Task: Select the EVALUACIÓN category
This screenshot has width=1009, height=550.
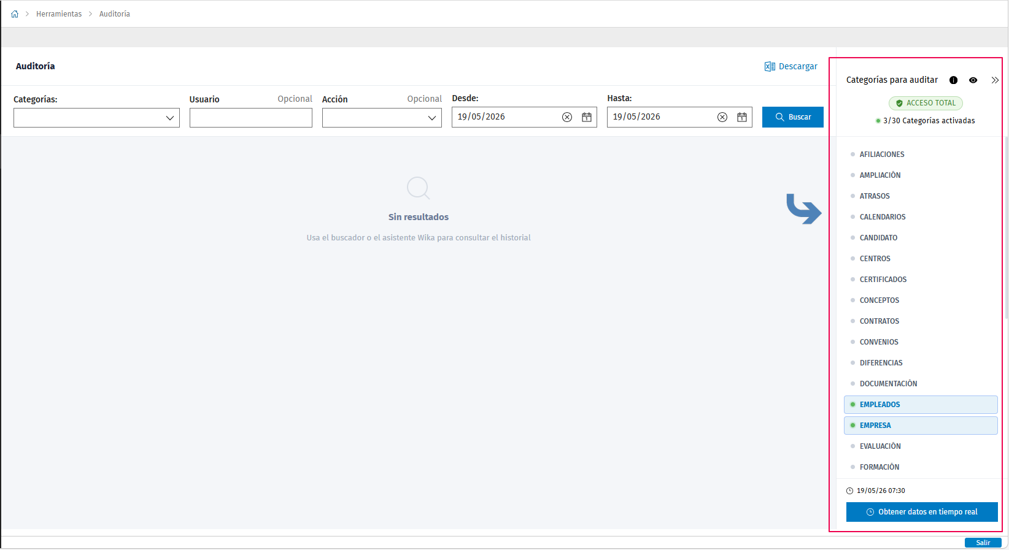Action: point(921,446)
